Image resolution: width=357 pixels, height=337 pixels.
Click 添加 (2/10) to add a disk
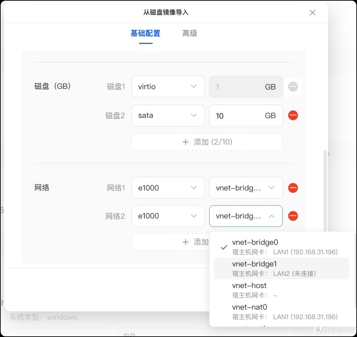[x=207, y=142]
